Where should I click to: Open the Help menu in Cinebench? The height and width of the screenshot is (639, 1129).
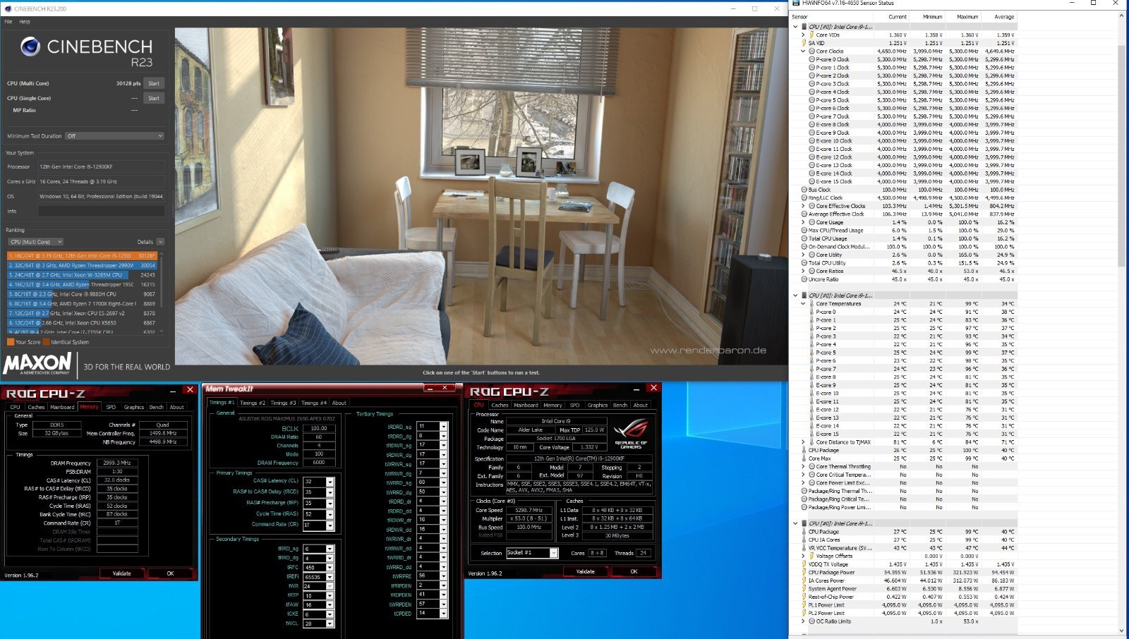pos(25,22)
